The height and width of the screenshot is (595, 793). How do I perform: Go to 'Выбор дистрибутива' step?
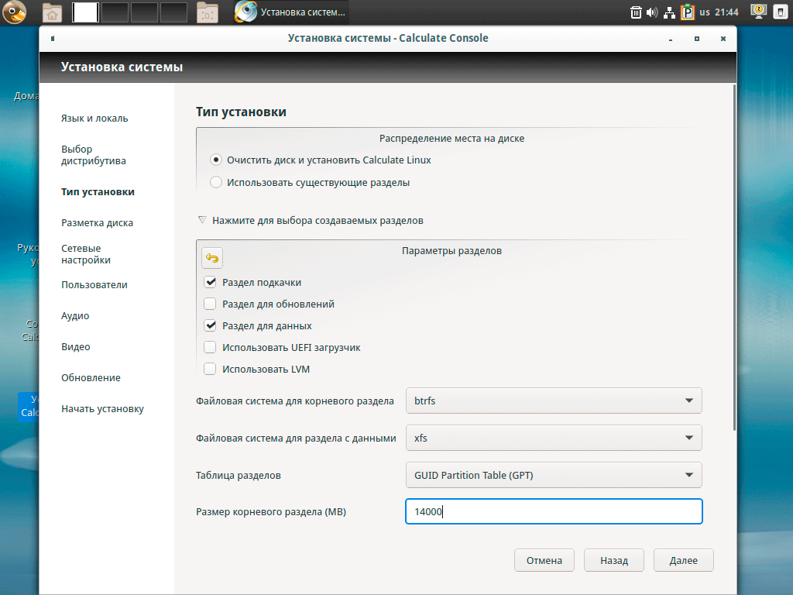94,155
